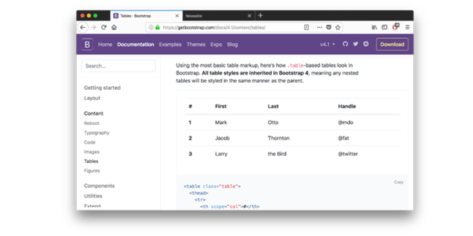
Task: Click the 'Thornton' table cell
Action: pyautogui.click(x=279, y=138)
